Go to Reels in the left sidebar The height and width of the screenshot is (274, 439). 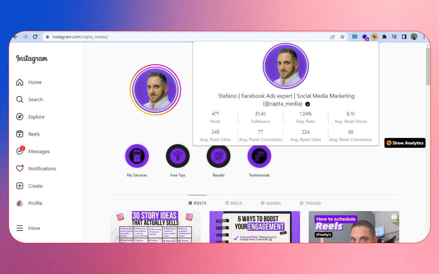click(20, 134)
